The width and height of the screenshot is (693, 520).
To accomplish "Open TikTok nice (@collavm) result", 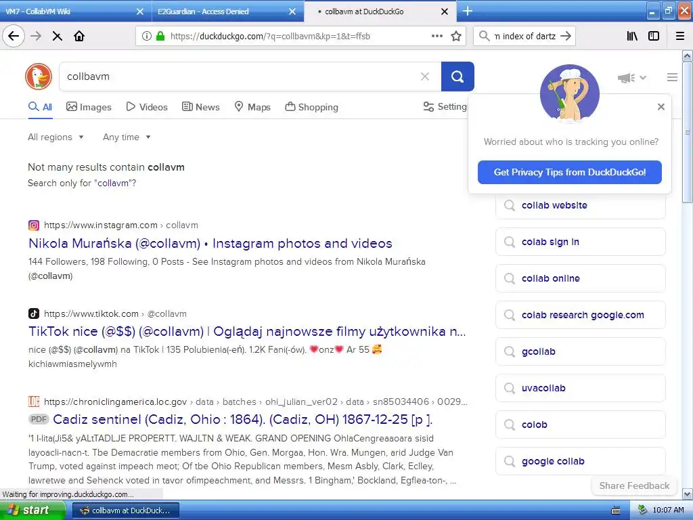I will tap(247, 331).
